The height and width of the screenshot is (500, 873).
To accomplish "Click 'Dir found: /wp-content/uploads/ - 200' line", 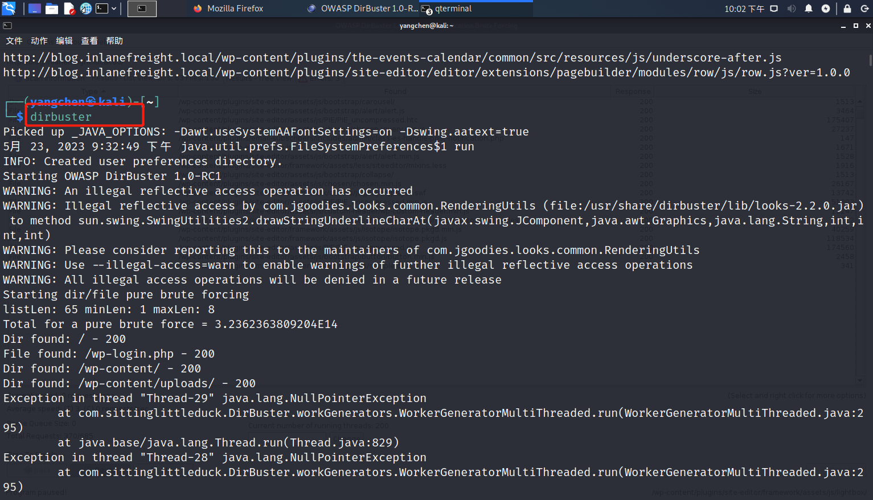I will [129, 383].
